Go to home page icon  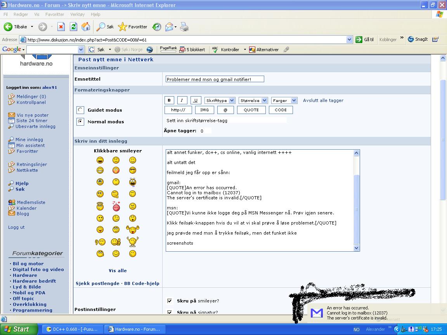click(86, 27)
